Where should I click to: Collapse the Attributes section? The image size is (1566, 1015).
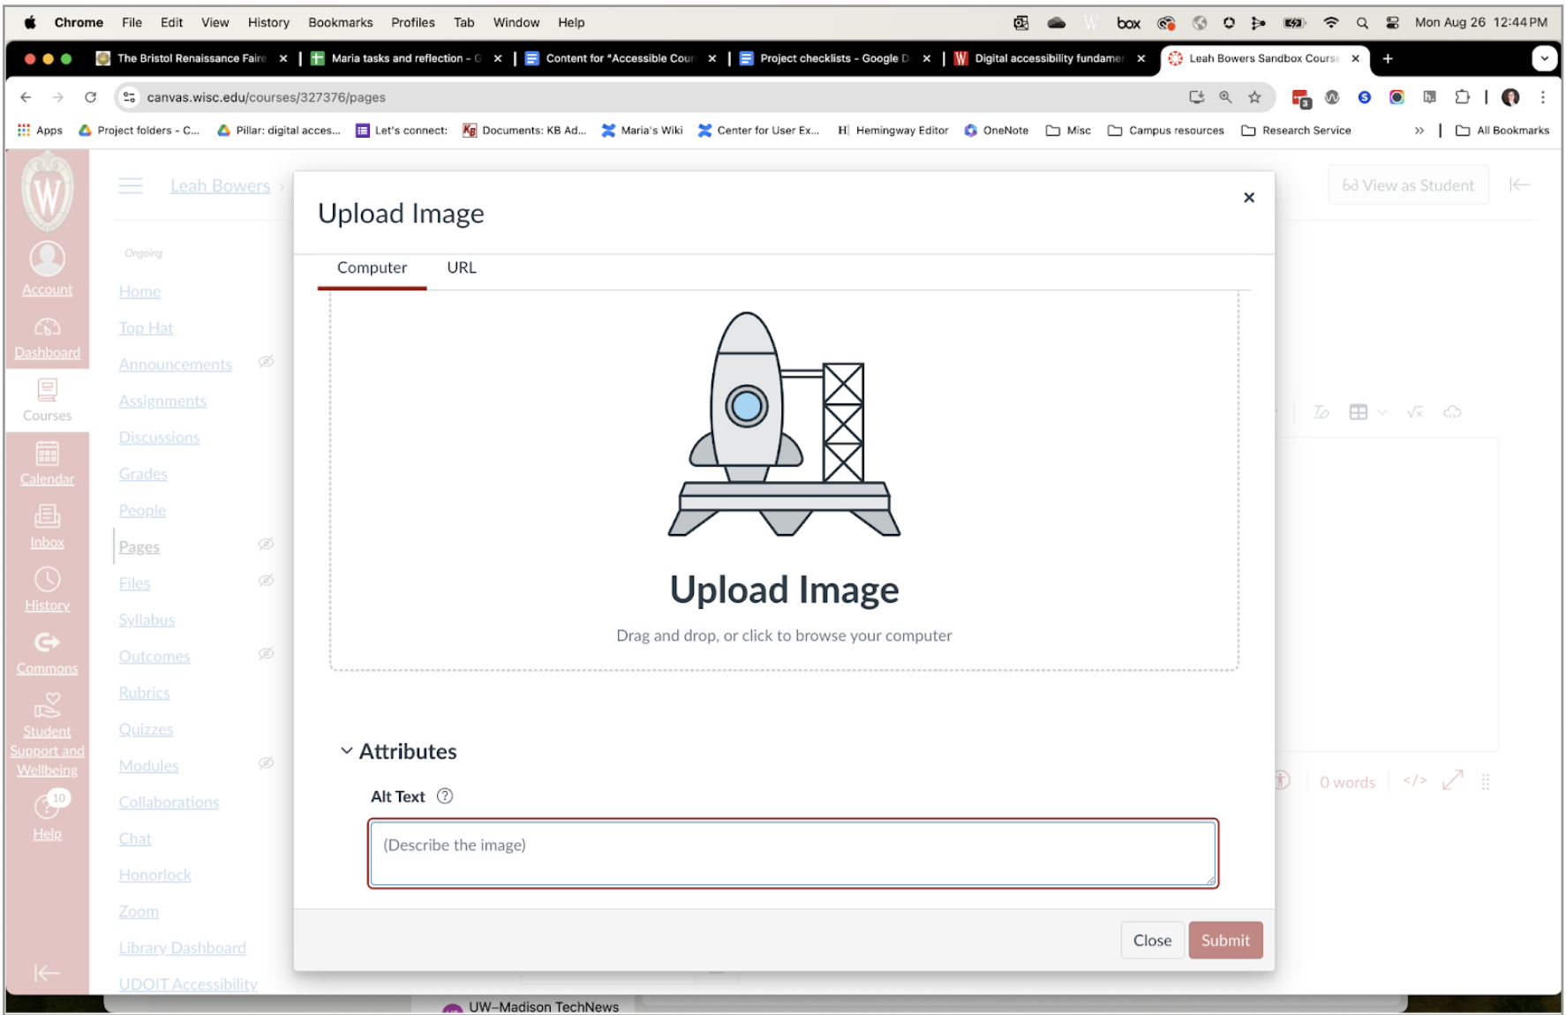click(x=345, y=750)
